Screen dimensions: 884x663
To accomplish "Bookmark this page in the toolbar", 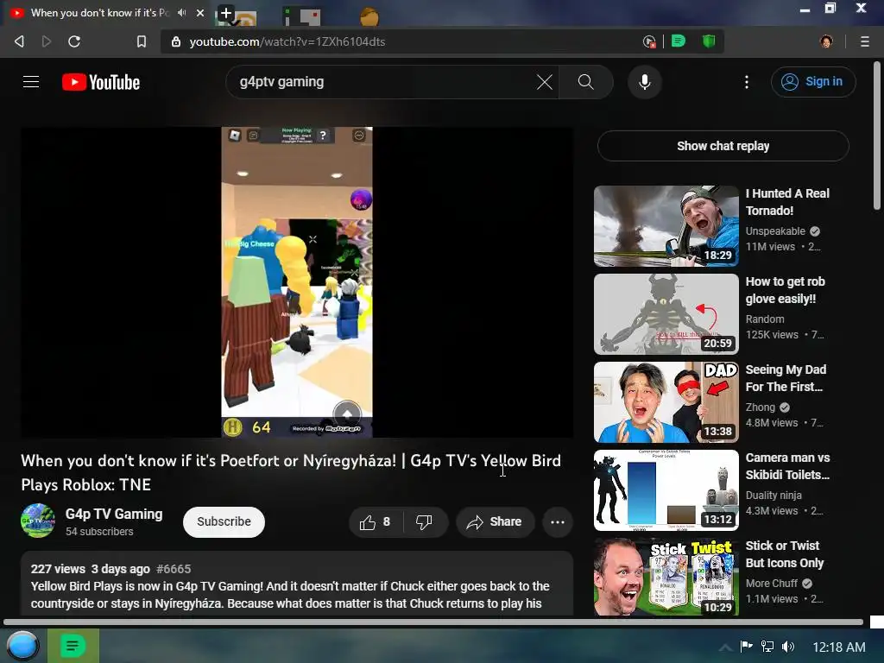I will point(142,41).
